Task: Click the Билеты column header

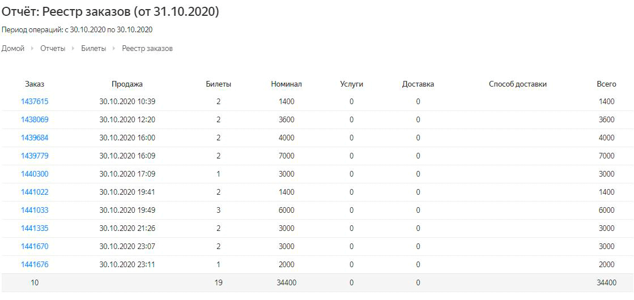Action: pos(219,84)
